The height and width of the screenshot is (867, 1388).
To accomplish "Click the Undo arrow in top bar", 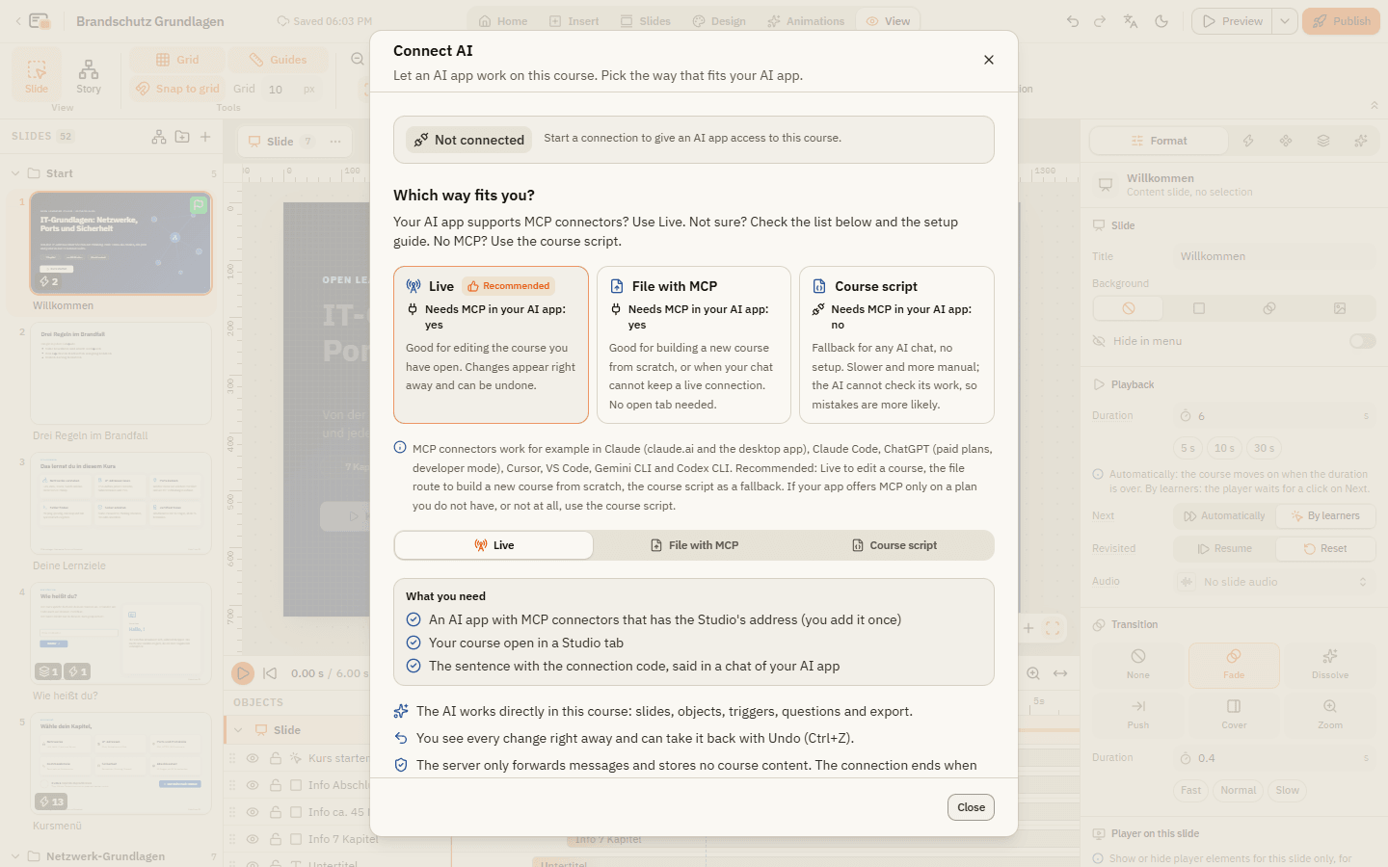I will pos(1073,21).
